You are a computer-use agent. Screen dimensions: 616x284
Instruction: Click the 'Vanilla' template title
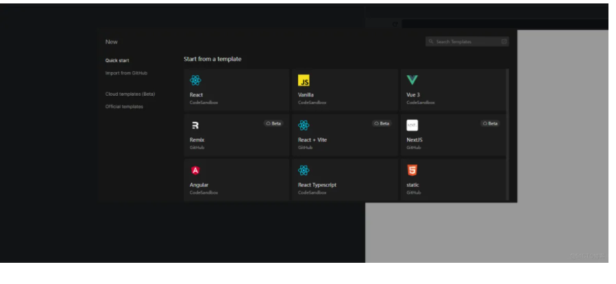(306, 95)
